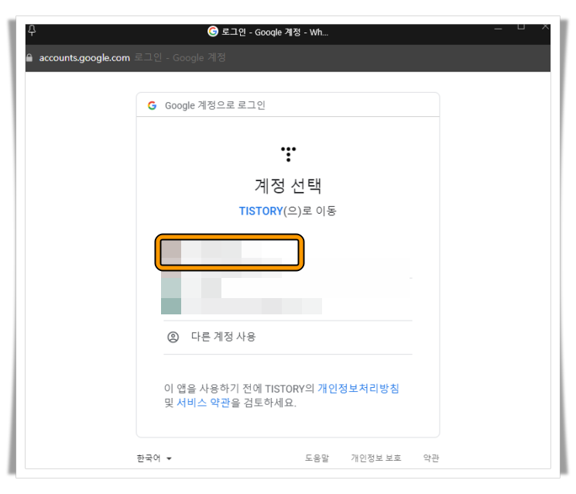
Task: Click the Google logo in window title
Action: tap(213, 32)
